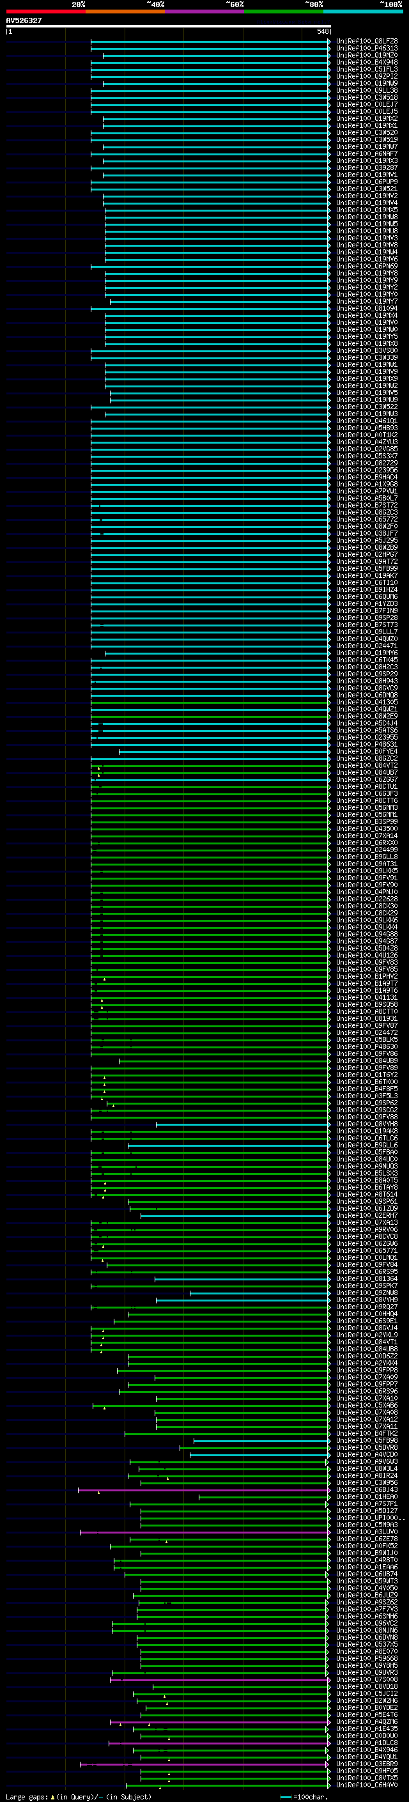Viewport: 409px width, 1802px height.
Task: Select the UniRef100_Q84UB7 entry
Action: click(367, 772)
